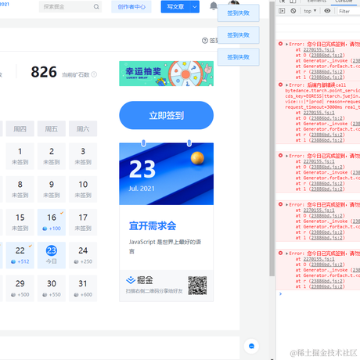Select calendar day 30 with +550
The width and height of the screenshot is (360, 360).
pyautogui.click(x=52, y=288)
